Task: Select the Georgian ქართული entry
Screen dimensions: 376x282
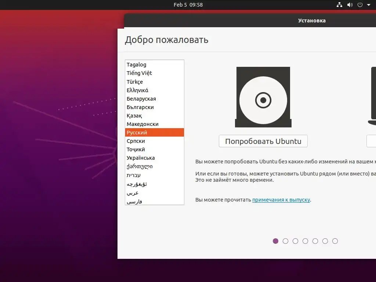Action: pyautogui.click(x=155, y=166)
